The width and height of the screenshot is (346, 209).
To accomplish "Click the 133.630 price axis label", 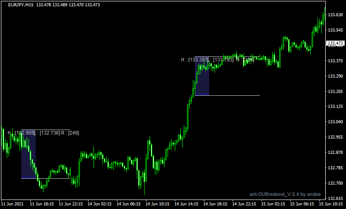I will point(335,15).
